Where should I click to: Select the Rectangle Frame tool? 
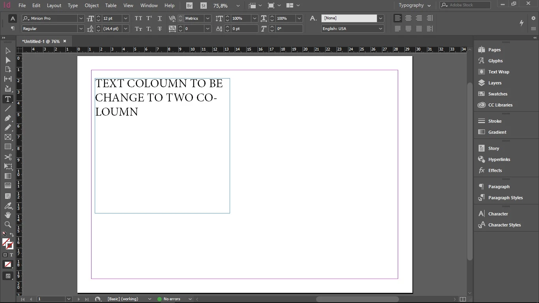[x=8, y=137]
